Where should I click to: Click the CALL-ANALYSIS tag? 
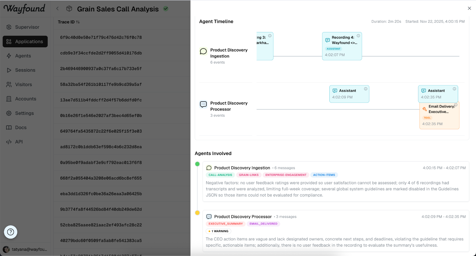point(220,175)
